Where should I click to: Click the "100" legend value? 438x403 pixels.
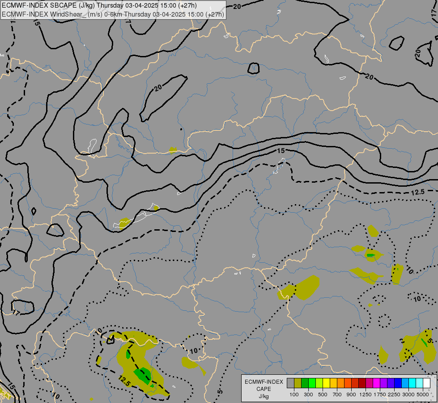click(294, 394)
